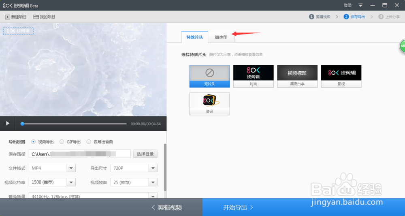Click the 导出设置 label
This screenshot has height=216, width=405.
point(17,141)
